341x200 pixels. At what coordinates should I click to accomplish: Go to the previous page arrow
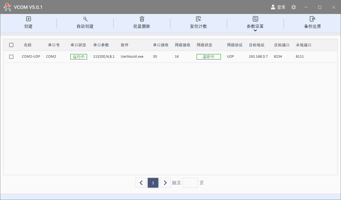(141, 183)
